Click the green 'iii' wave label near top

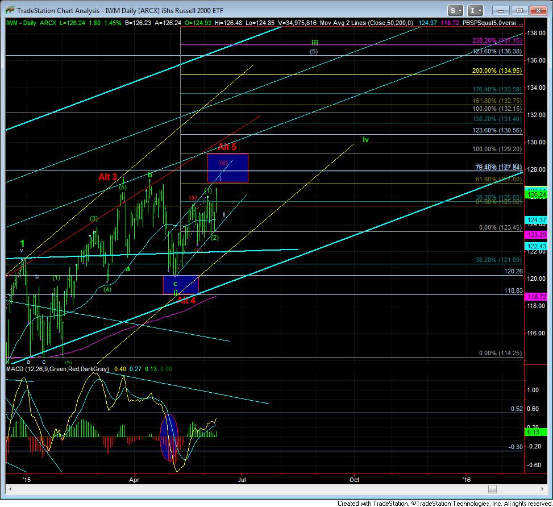click(x=315, y=43)
